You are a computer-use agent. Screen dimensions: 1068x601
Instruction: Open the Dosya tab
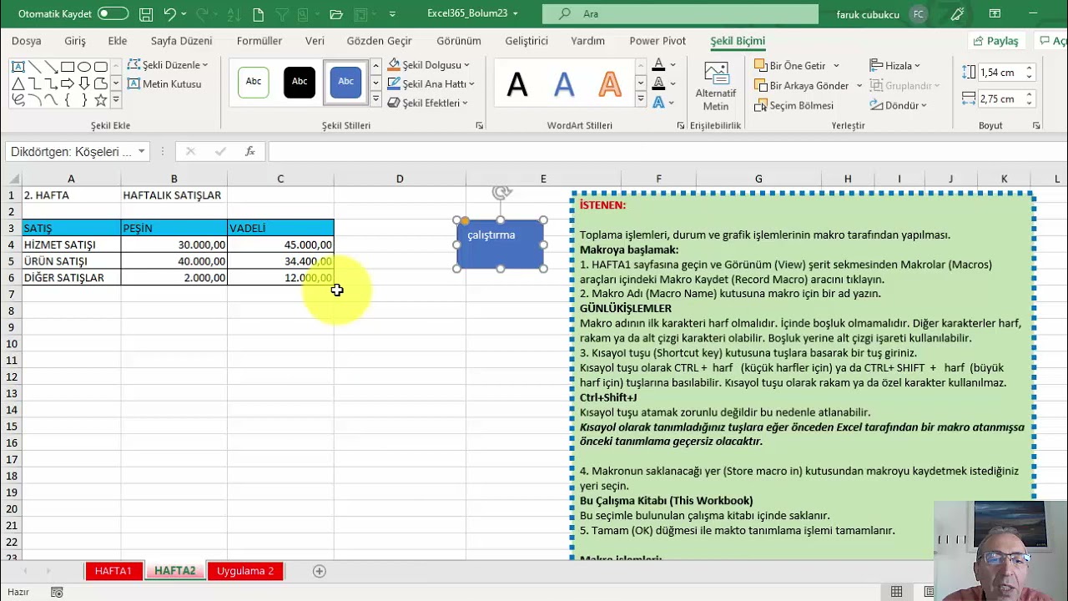click(x=27, y=41)
